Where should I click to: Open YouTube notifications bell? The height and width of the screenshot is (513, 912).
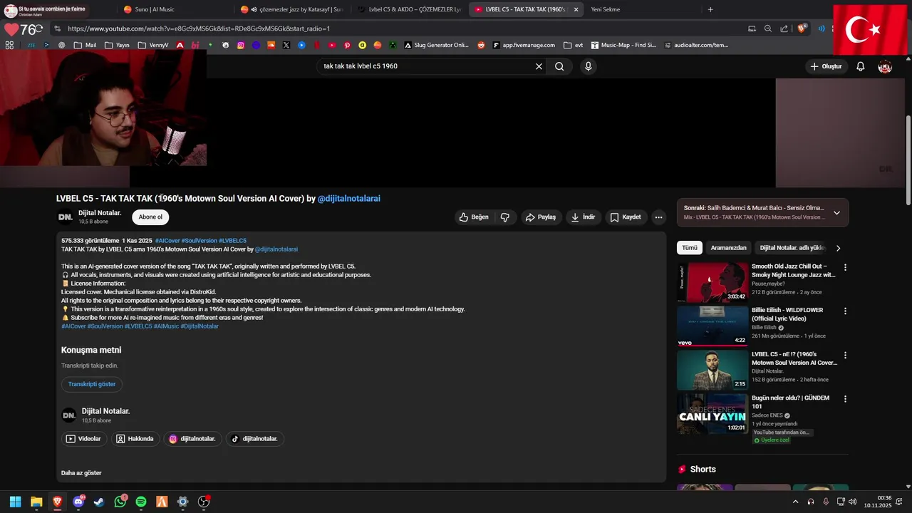coord(860,66)
